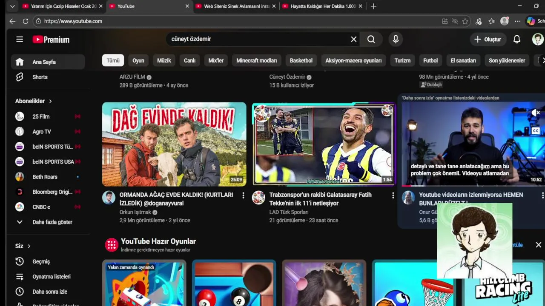Open browser tab list dropdown arrow
The image size is (545, 306).
coord(12,6)
